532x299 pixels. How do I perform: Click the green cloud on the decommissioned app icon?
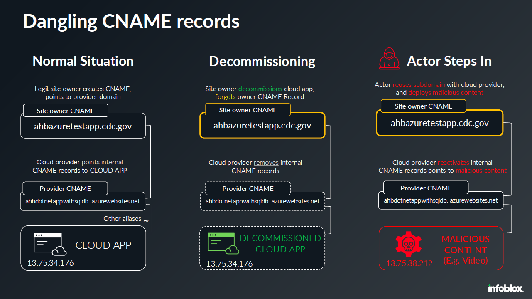(232, 251)
